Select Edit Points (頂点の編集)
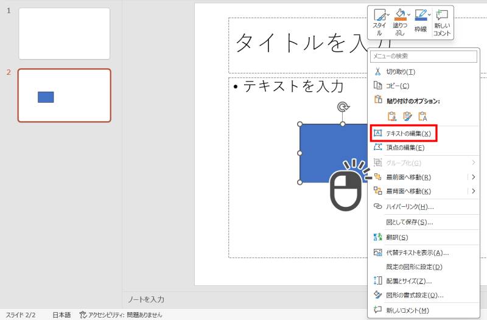Screen dimensions: 487x320 424,148
